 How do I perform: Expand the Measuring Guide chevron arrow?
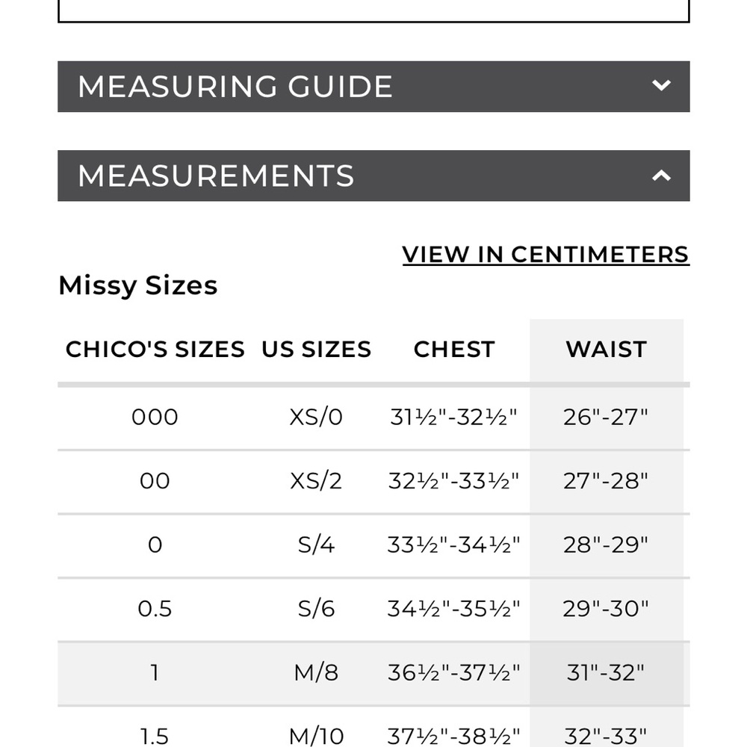tap(661, 86)
